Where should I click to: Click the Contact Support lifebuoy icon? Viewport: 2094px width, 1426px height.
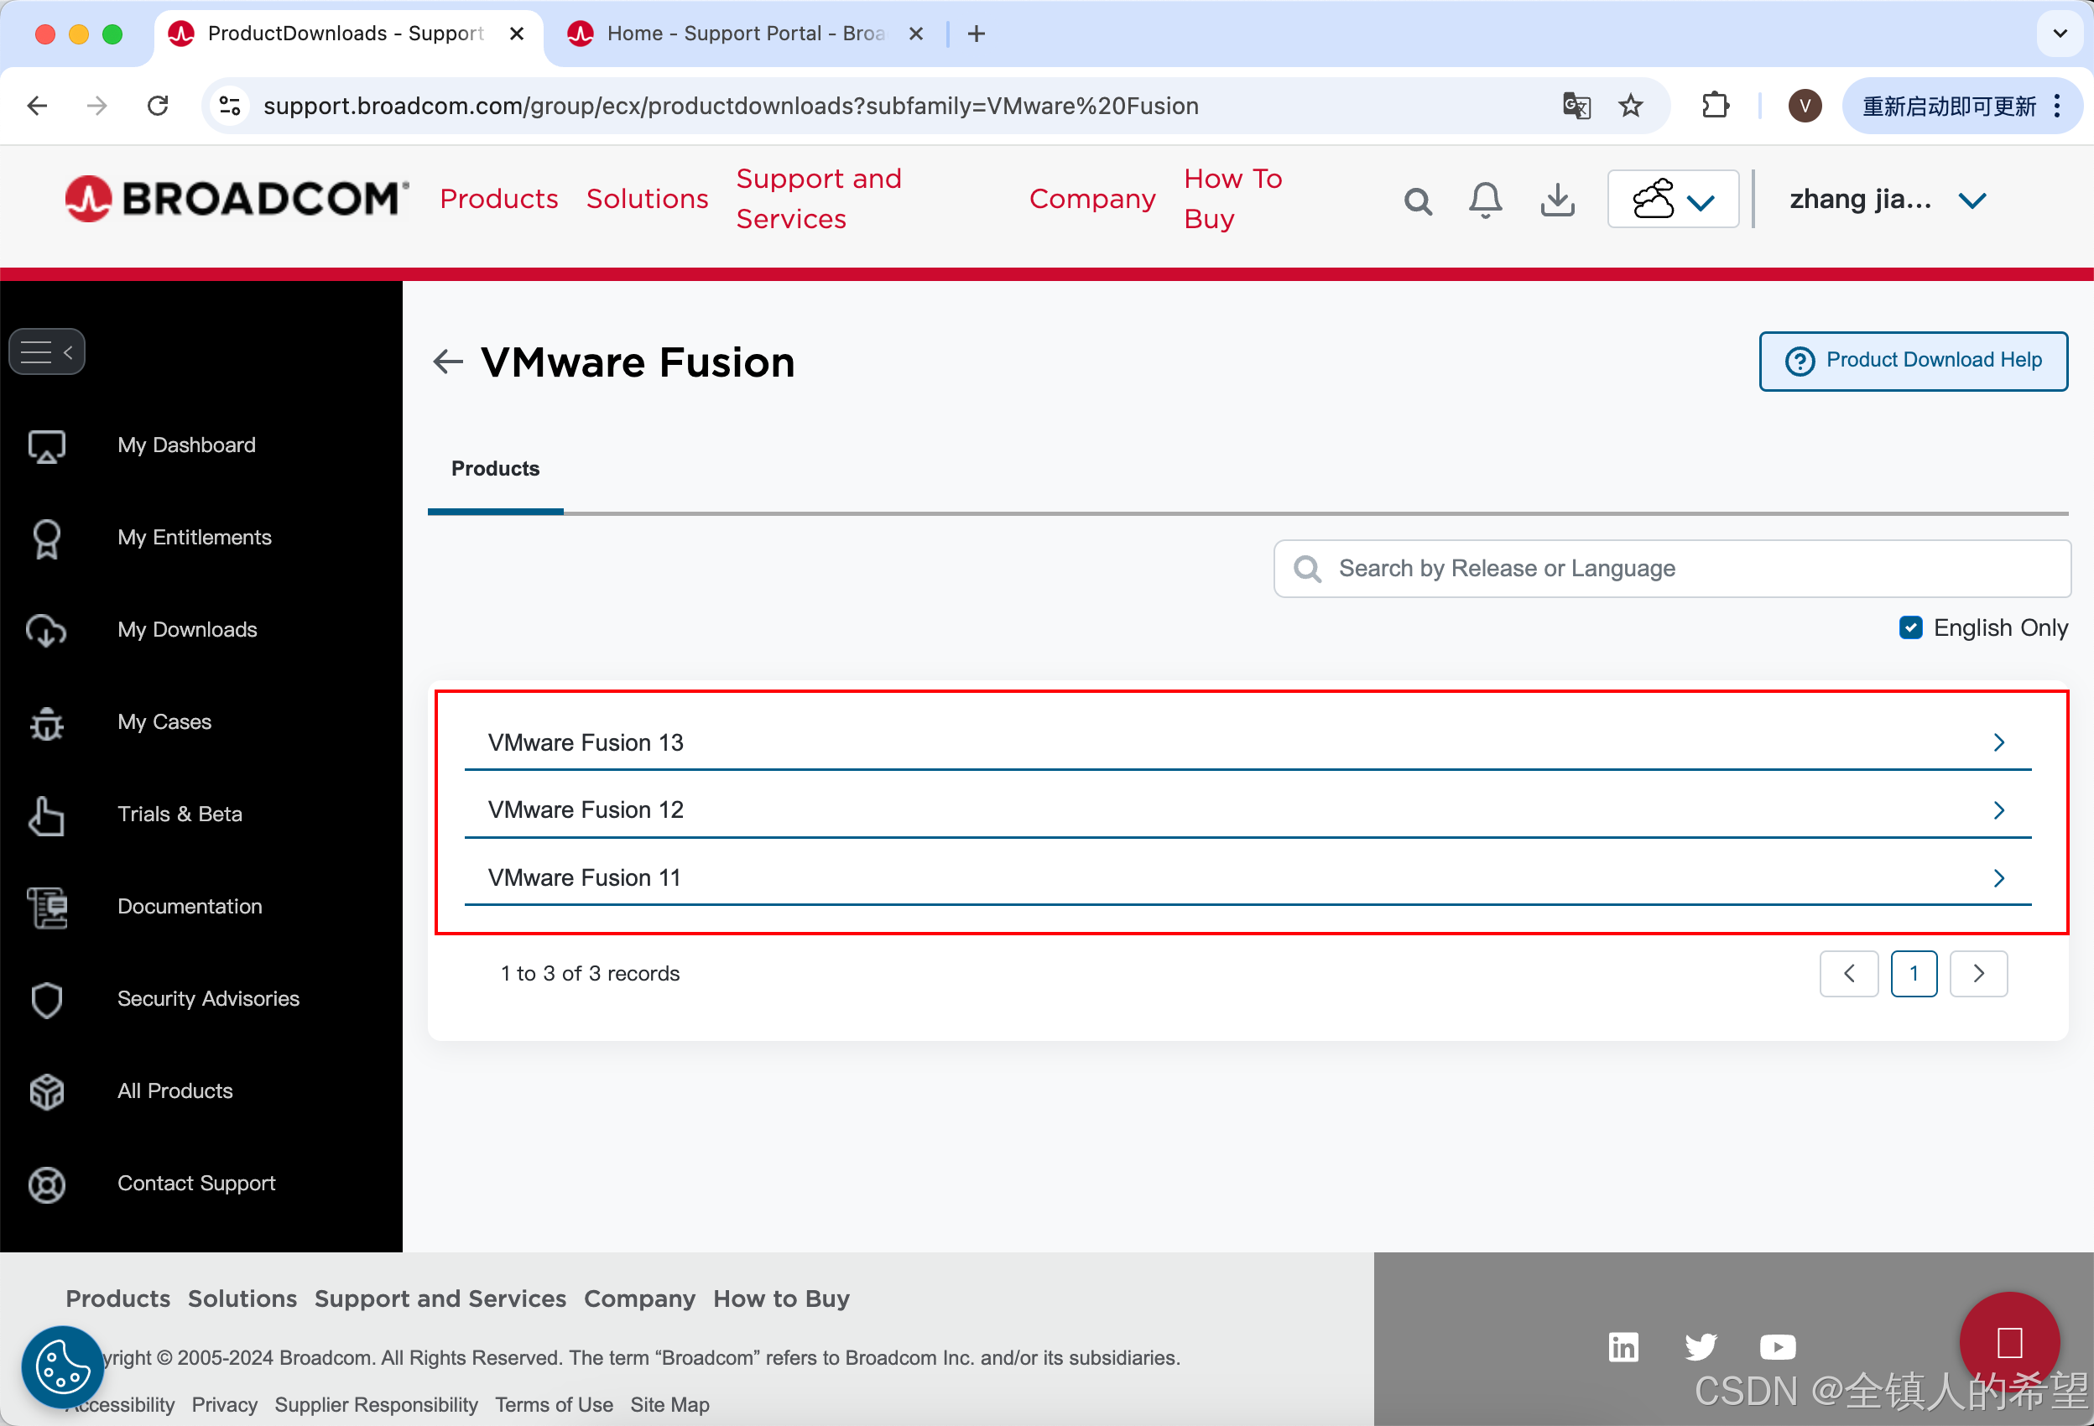point(47,1184)
